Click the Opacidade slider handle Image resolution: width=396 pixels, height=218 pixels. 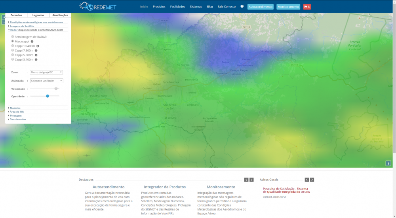[x=48, y=96]
